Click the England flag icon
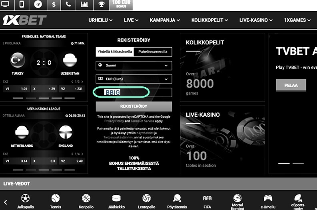317x210 pixels. point(66,132)
